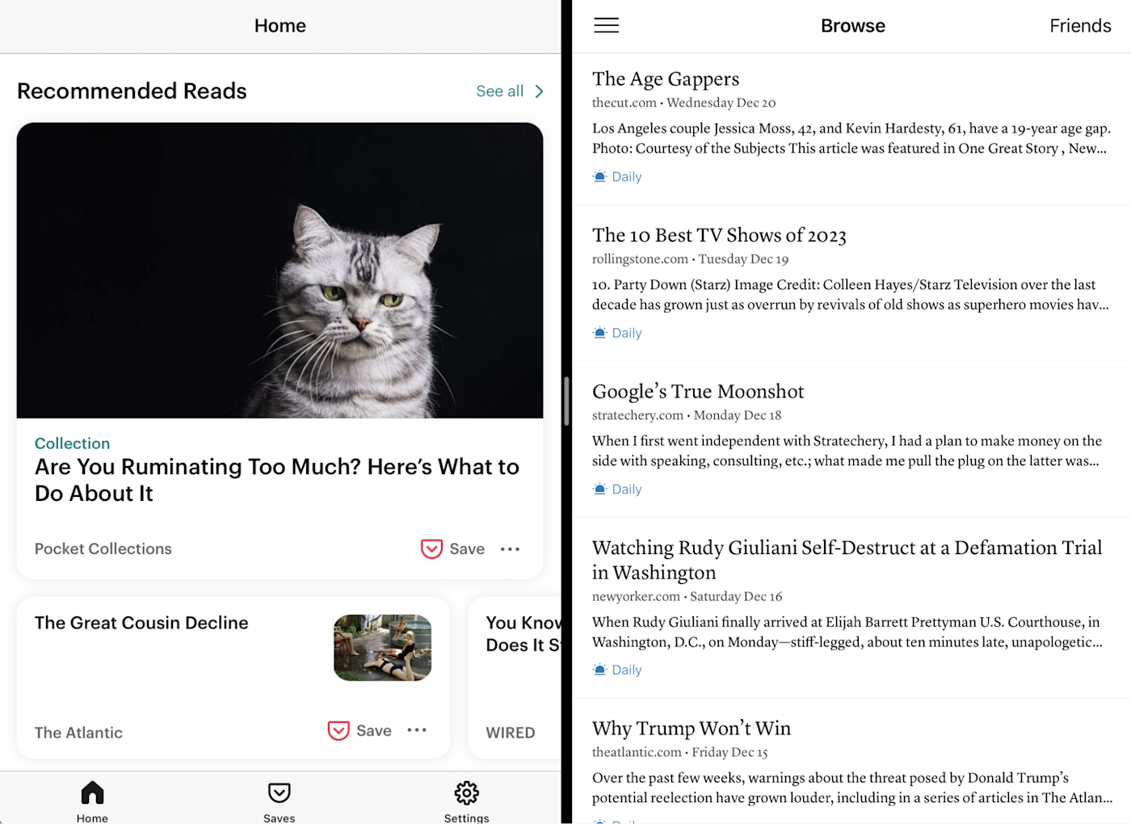Open Google's True Moonshot article
The image size is (1131, 824).
click(698, 392)
